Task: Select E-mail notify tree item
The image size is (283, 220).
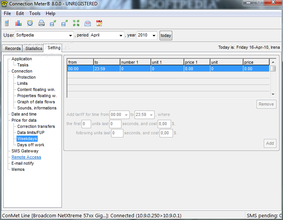Action: point(23,163)
